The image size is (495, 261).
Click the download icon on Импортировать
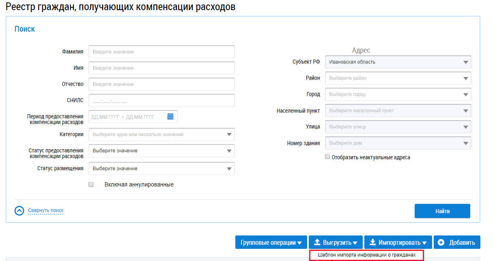[372, 242]
